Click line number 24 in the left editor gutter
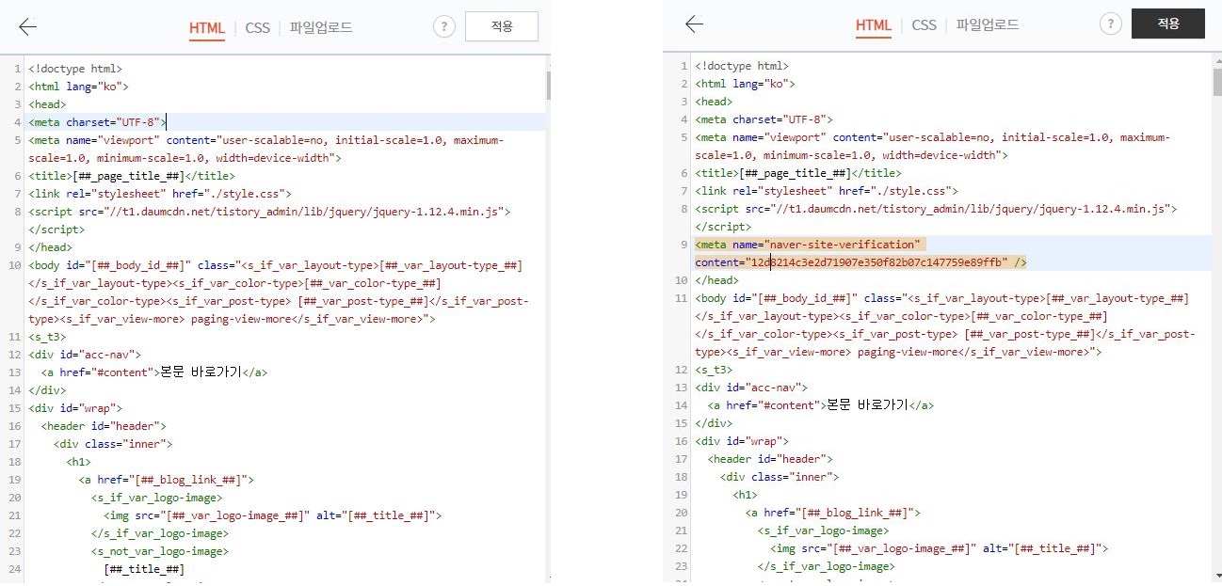 (x=14, y=569)
